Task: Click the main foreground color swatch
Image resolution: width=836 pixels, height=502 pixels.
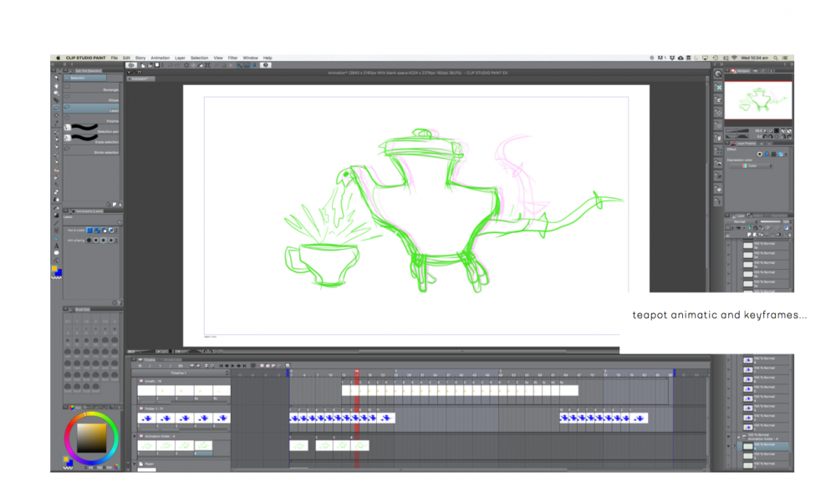Action: tap(55, 268)
